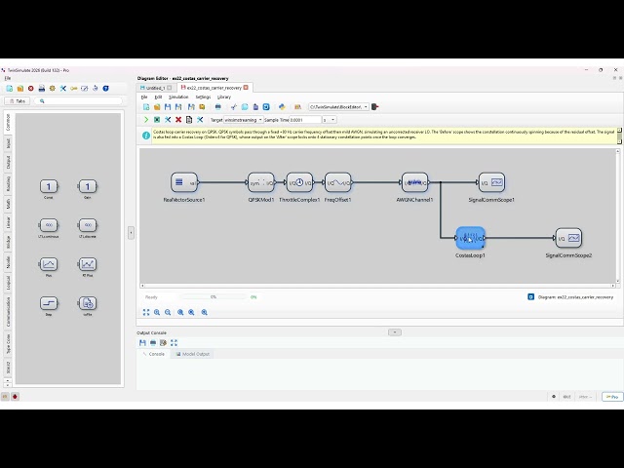Open the sample time unit dropdown
Screen dimensions: 624x468
coord(330,120)
